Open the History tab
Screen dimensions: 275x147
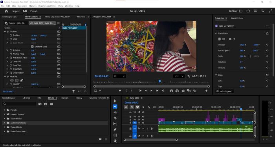(x=79, y=98)
